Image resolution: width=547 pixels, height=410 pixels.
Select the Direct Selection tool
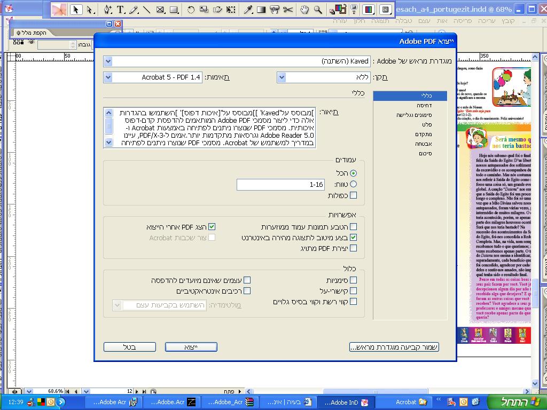pos(90,10)
